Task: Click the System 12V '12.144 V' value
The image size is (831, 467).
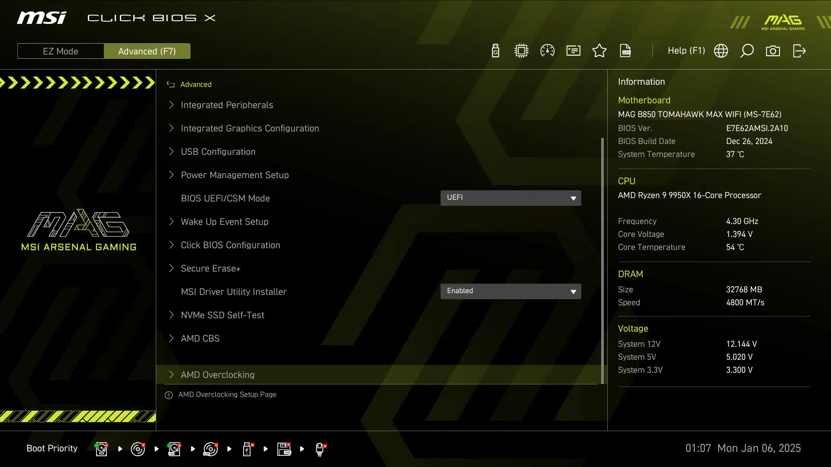Action: [741, 344]
